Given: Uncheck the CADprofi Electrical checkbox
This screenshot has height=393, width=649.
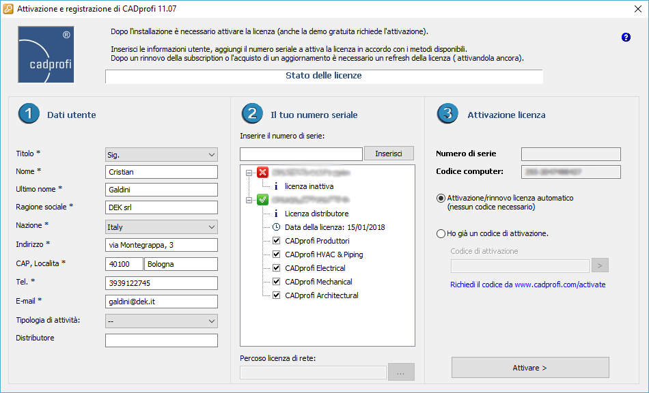Looking at the screenshot, I should click(x=277, y=267).
